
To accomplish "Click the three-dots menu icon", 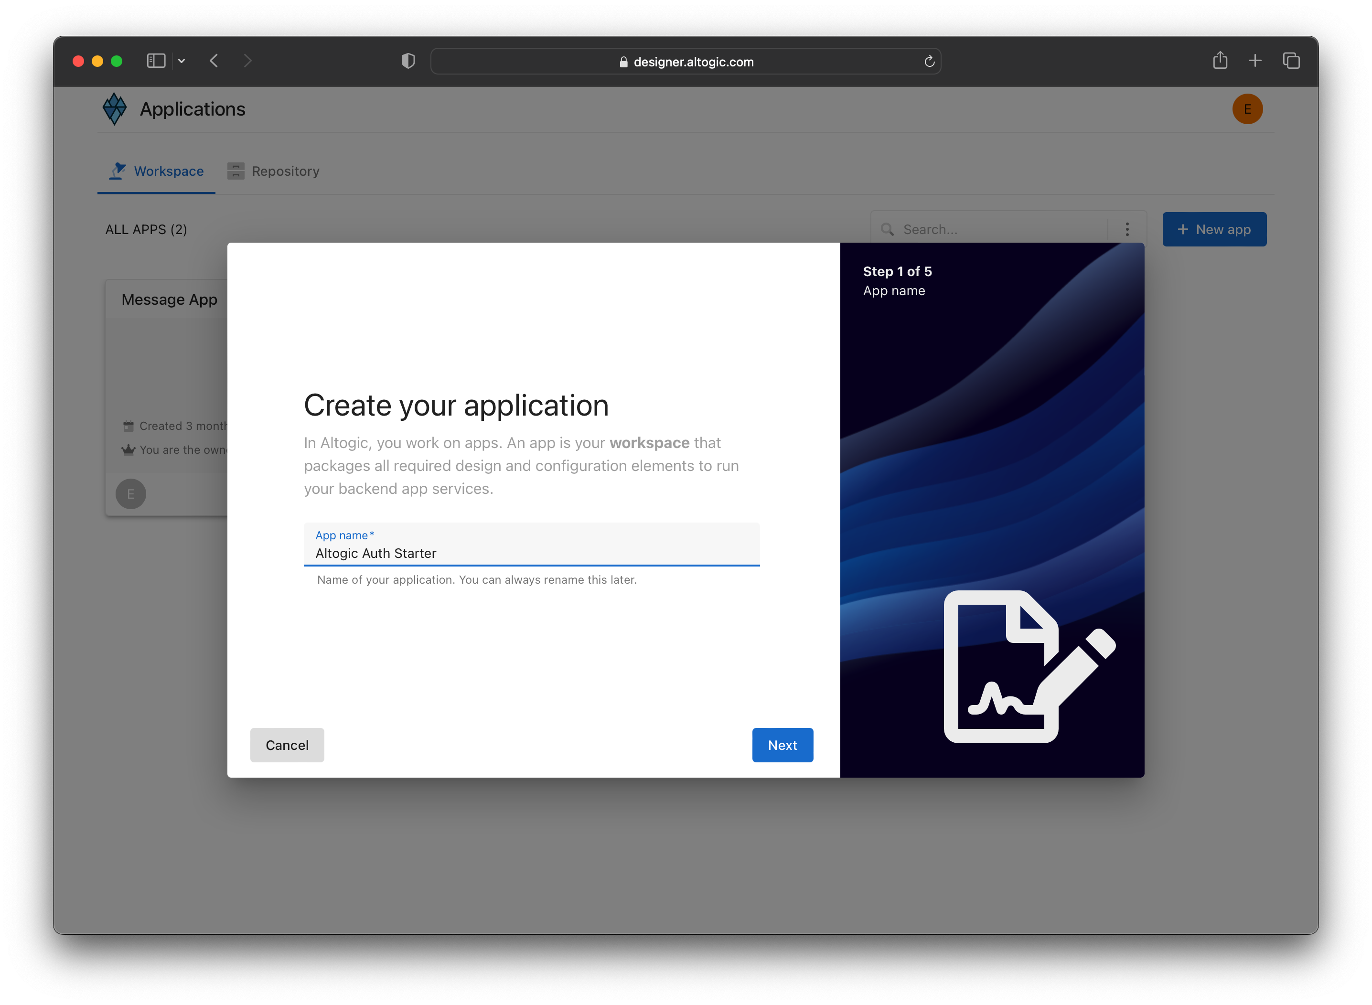I will tap(1128, 229).
